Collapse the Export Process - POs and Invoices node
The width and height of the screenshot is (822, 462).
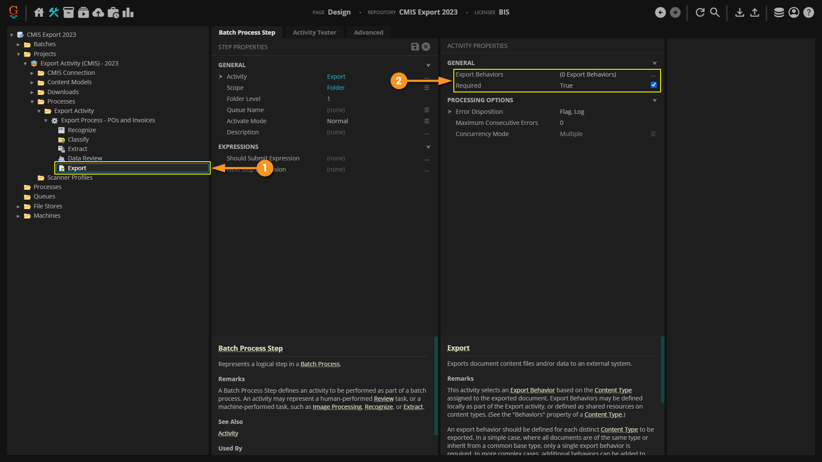(x=46, y=121)
